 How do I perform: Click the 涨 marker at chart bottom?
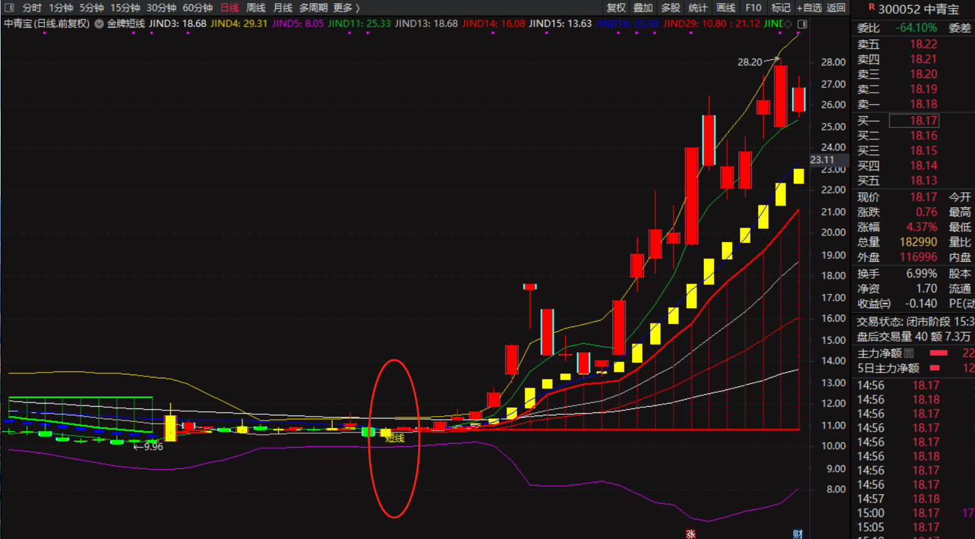[x=691, y=534]
